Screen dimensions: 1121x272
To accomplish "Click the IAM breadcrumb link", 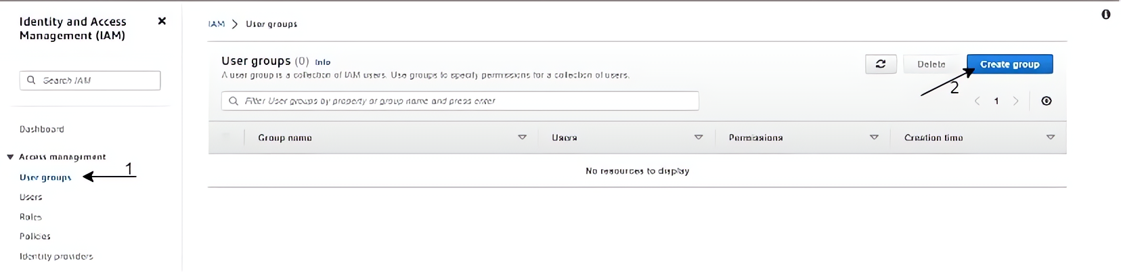I will click(217, 24).
